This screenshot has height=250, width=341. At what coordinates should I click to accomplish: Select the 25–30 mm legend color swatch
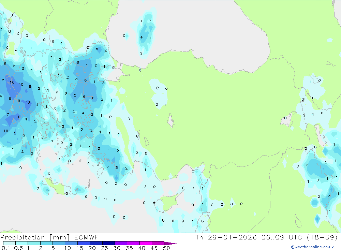point(108,243)
